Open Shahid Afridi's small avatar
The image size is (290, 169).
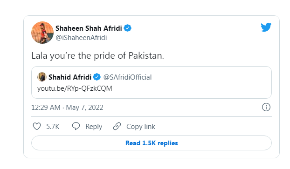[x=42, y=77]
